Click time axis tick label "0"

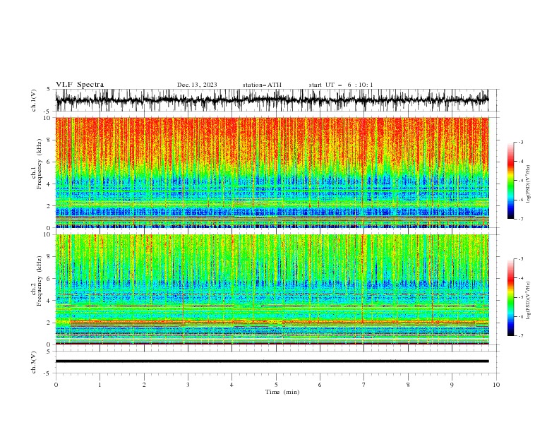coord(56,385)
